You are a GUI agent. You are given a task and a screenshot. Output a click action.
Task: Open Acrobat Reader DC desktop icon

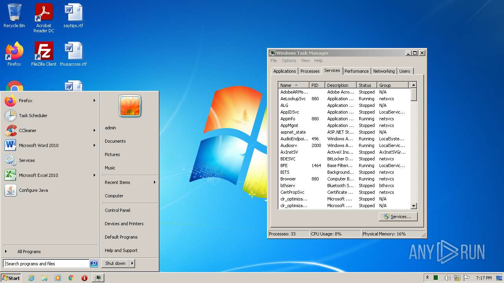point(44,18)
